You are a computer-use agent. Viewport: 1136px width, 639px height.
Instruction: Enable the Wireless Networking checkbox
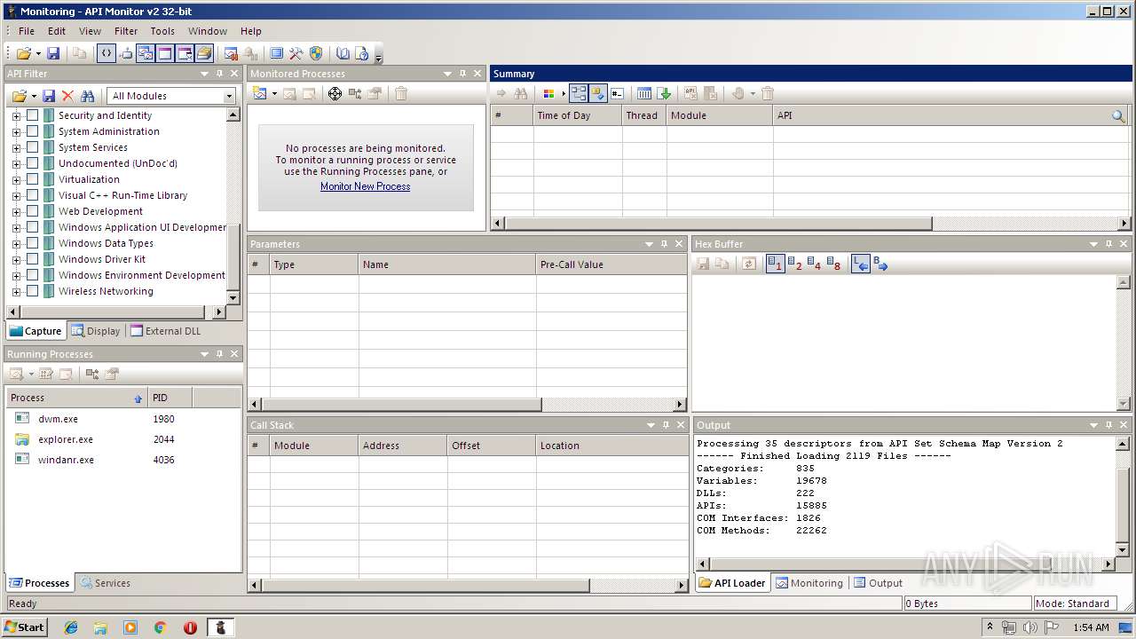[x=32, y=291]
